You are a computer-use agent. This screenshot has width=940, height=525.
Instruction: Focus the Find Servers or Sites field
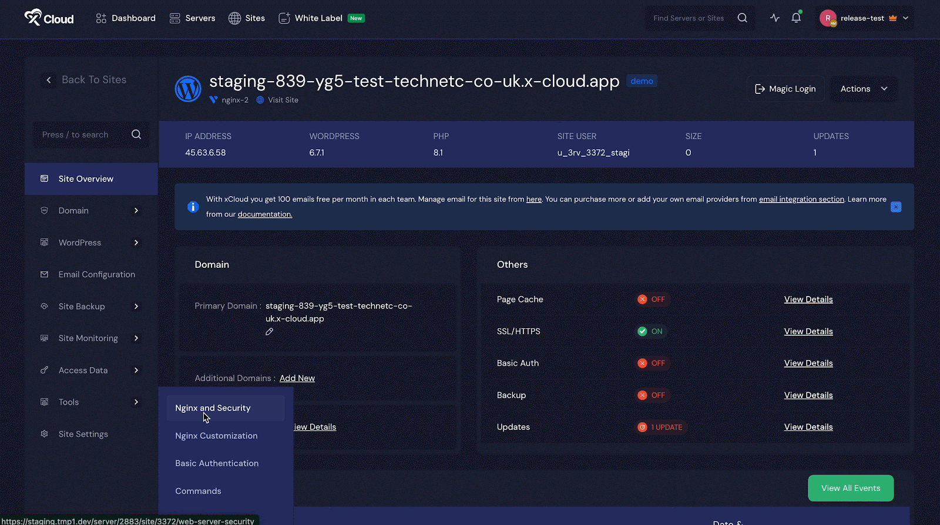(x=689, y=18)
